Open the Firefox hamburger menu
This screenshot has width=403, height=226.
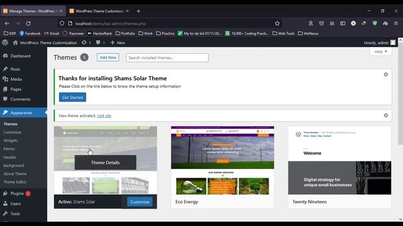coord(396,23)
